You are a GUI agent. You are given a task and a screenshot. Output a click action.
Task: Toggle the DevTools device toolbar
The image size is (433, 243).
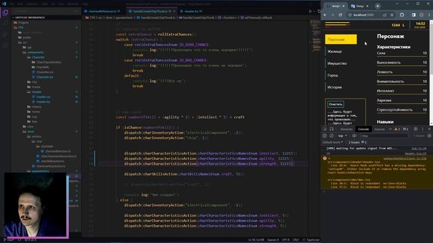click(332, 129)
